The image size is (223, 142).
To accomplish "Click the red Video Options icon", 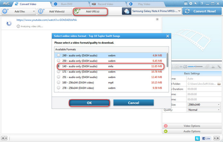I will click(x=166, y=126).
